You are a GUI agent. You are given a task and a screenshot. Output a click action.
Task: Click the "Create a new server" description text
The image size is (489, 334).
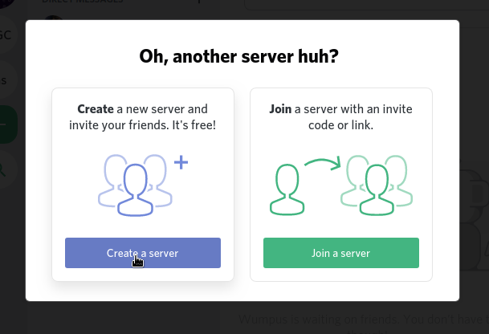point(142,117)
